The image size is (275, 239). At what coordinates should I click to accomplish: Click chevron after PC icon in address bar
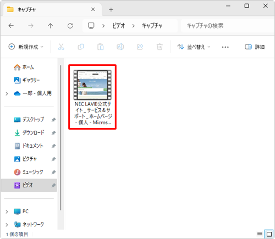(103, 26)
